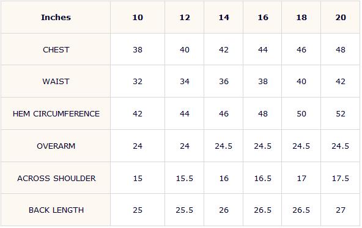Click the HEM CIRCUMFERENCE row label

coord(56,113)
